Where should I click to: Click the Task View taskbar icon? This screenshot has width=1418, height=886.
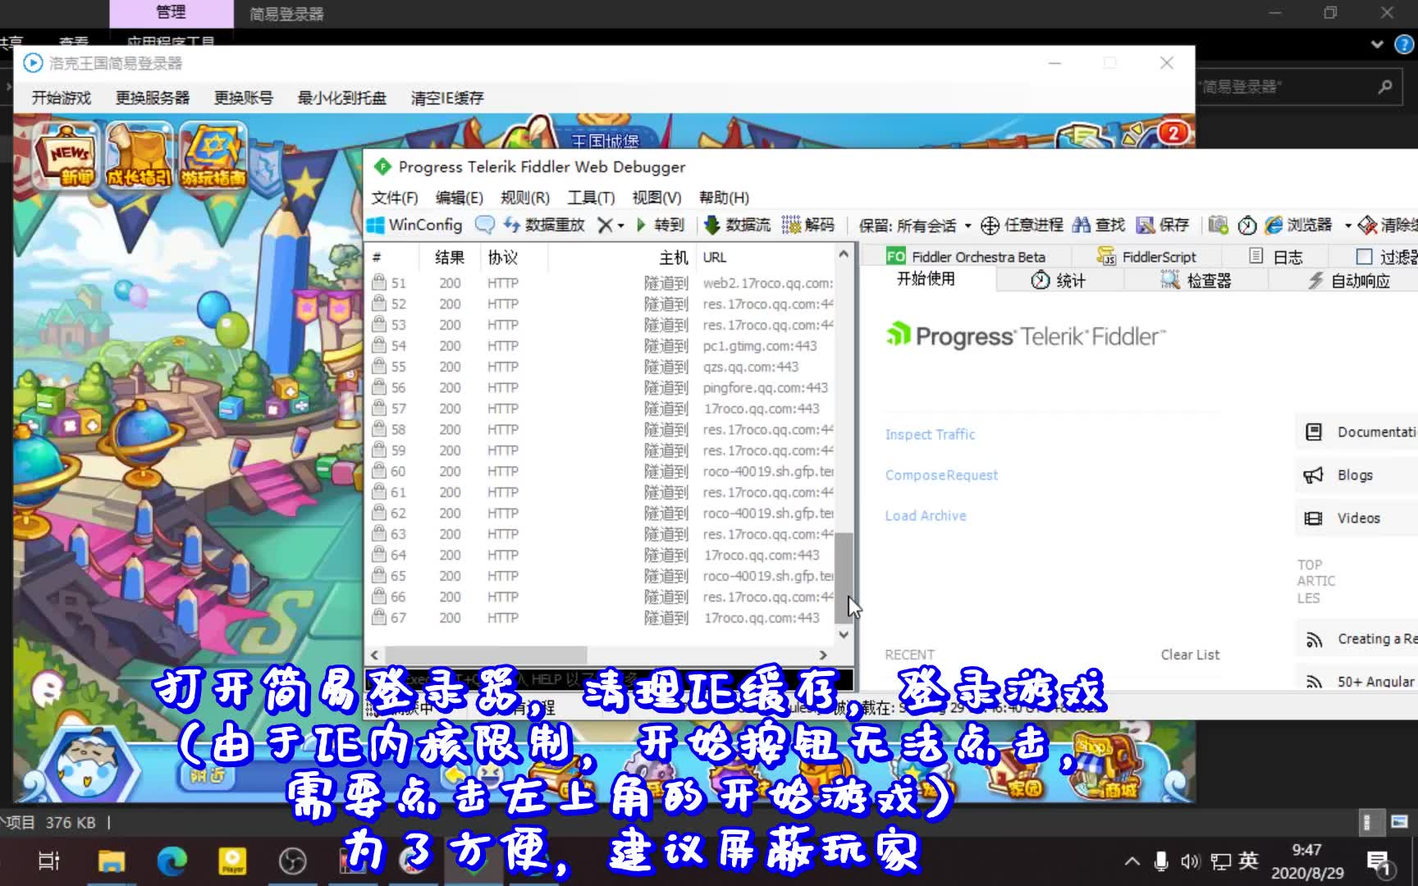[49, 861]
